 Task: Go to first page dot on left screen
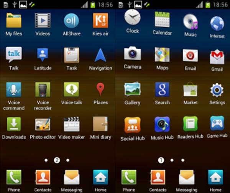[46, 160]
